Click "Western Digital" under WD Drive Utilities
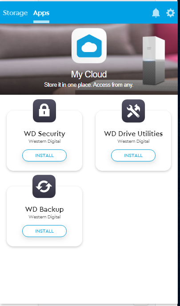This screenshot has height=306, width=180. tap(133, 141)
